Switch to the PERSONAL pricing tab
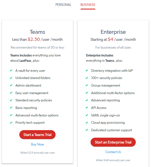The image size is (152, 167). coord(63,5)
